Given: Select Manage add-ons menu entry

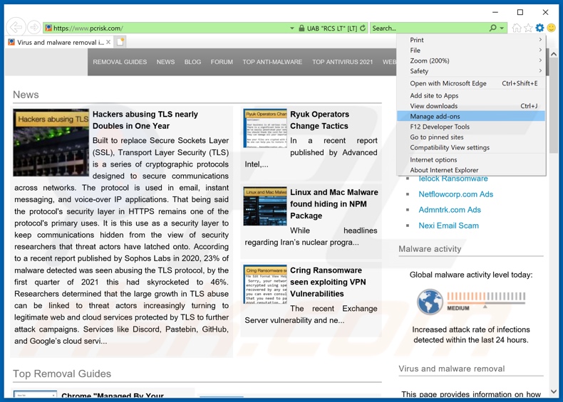Looking at the screenshot, I should pos(435,116).
